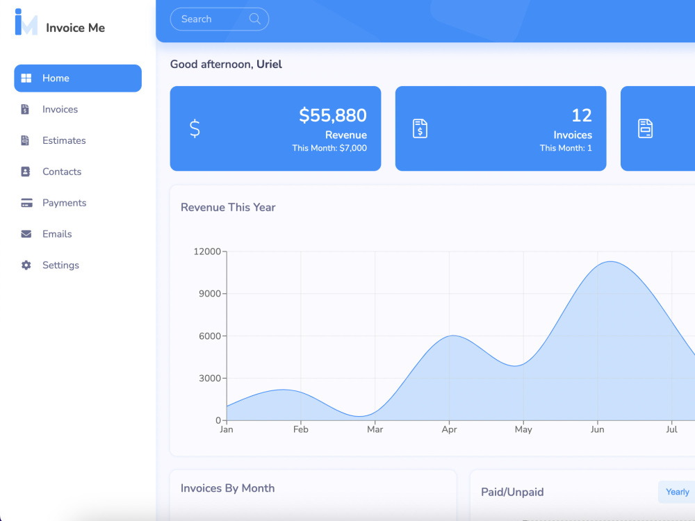
Task: Click the Settings gear icon
Action: point(26,265)
